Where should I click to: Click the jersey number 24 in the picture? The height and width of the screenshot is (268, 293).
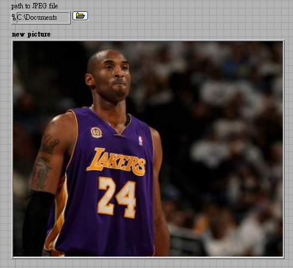[117, 197]
